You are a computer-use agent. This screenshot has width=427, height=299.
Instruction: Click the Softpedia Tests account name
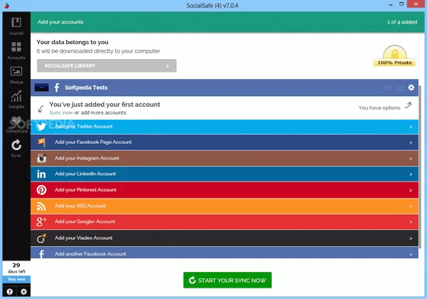click(86, 88)
